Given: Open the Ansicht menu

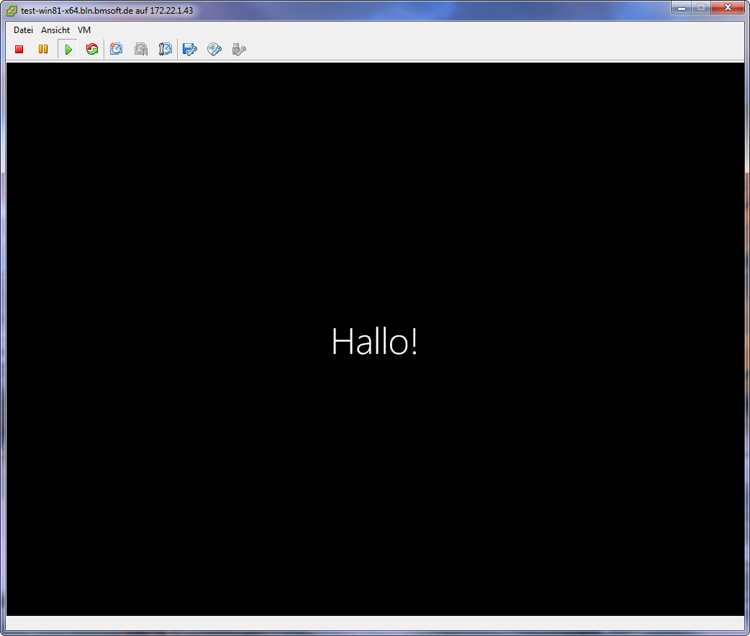Looking at the screenshot, I should 55,30.
